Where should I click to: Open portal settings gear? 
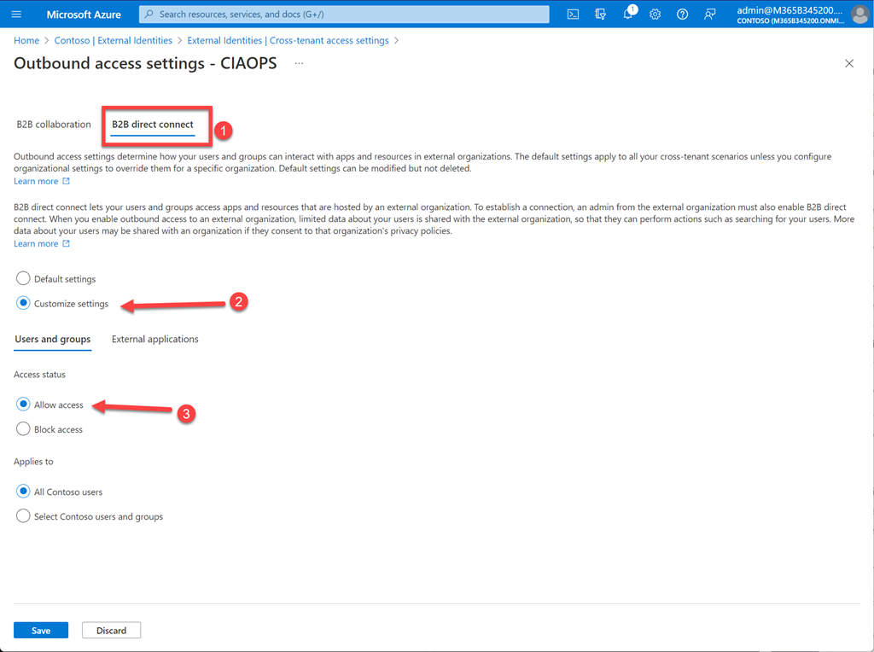pyautogui.click(x=655, y=15)
